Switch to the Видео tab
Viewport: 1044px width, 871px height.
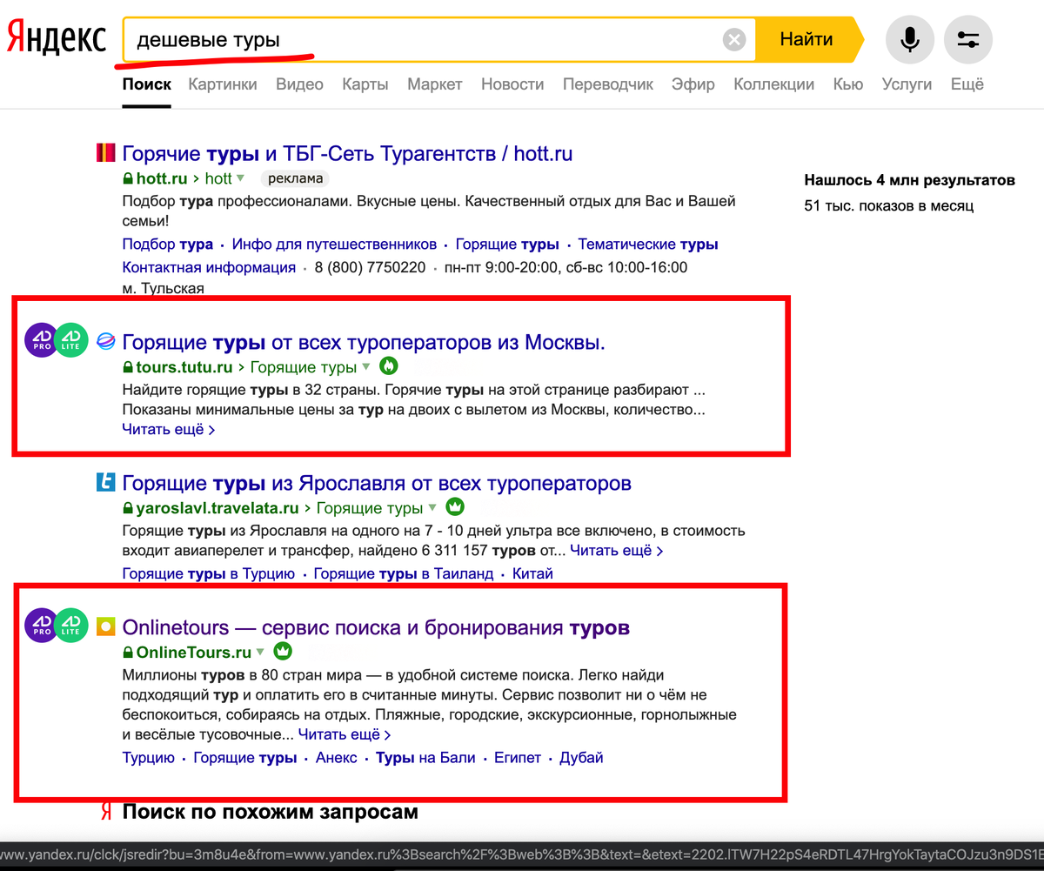pos(299,84)
